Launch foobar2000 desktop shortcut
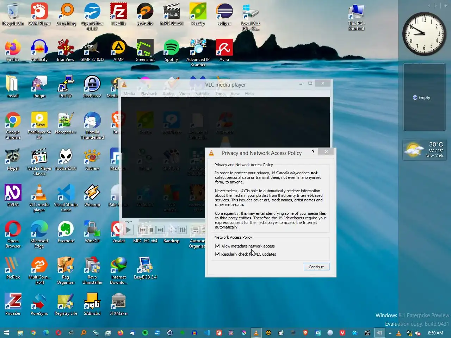This screenshot has width=451, height=338. pos(66,159)
